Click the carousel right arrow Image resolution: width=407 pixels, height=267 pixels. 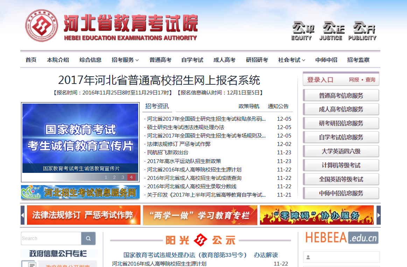pos(378,215)
